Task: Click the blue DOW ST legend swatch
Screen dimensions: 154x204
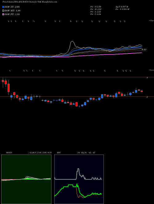Action: click(x=3, y=7)
